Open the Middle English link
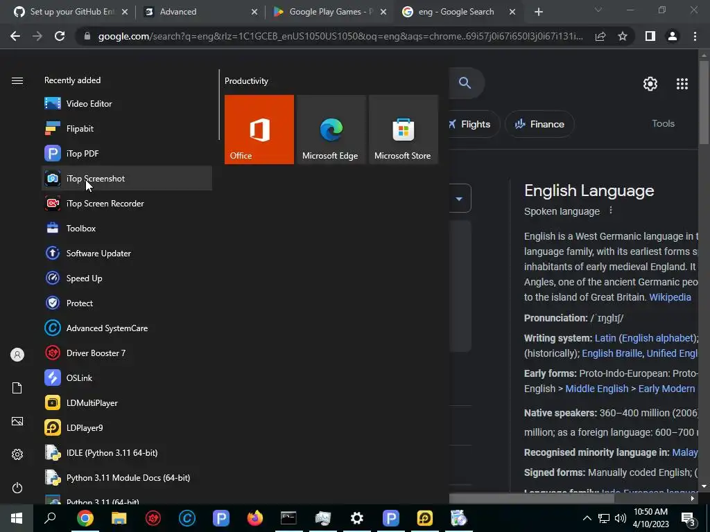 (597, 389)
